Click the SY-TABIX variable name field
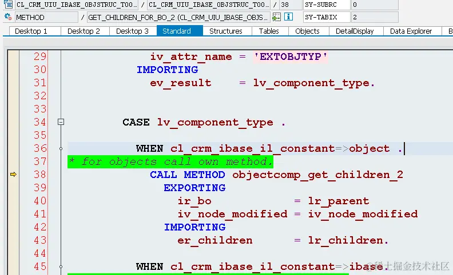Image resolution: width=453 pixels, height=275 pixels. click(327, 17)
